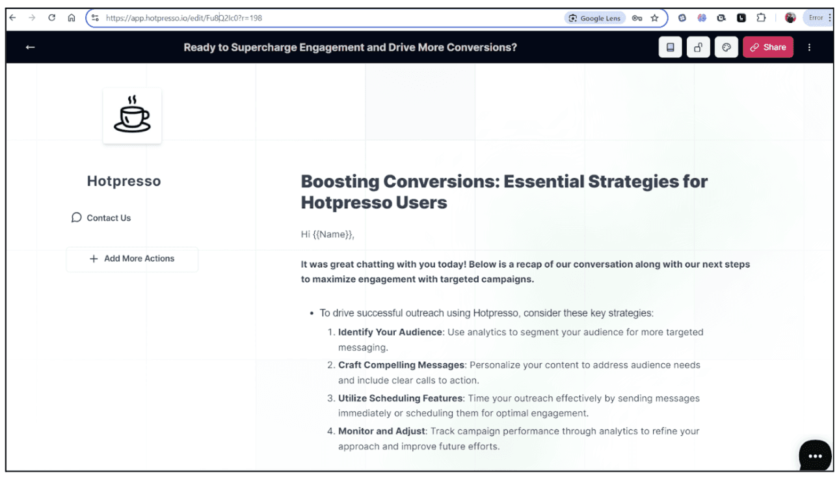The image size is (839, 477).
Task: Click the browser forward arrow
Action: 32,18
